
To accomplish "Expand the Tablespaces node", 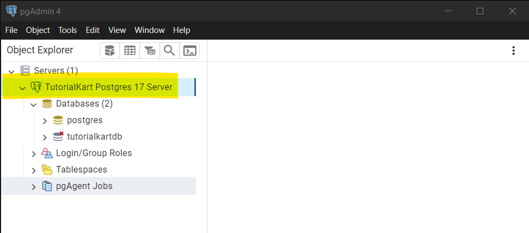I will point(34,170).
